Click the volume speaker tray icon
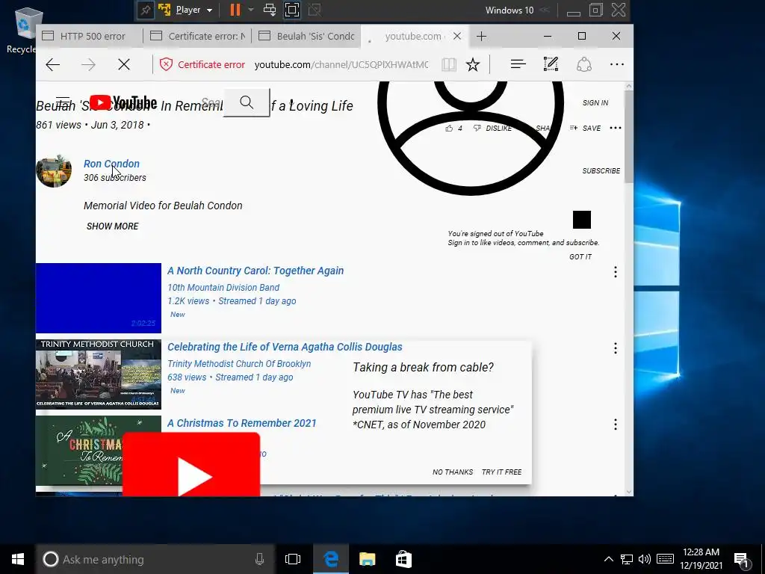 (645, 559)
